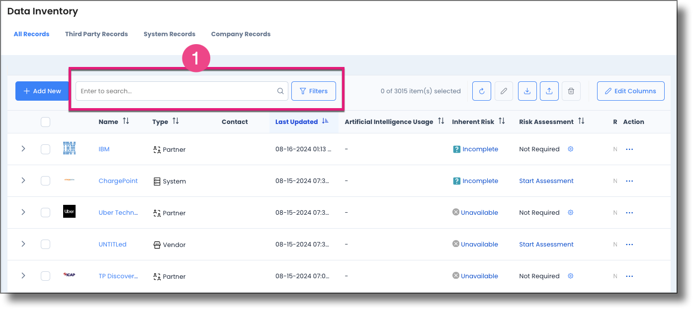This screenshot has height=309, width=693.
Task: Click the upload/import records icon
Action: [549, 91]
